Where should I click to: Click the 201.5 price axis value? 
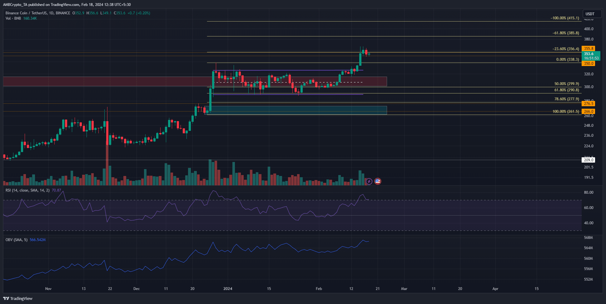(x=589, y=167)
